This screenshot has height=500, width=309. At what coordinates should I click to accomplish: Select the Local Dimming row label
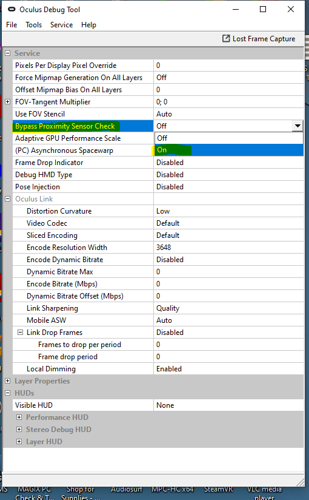tap(51, 368)
